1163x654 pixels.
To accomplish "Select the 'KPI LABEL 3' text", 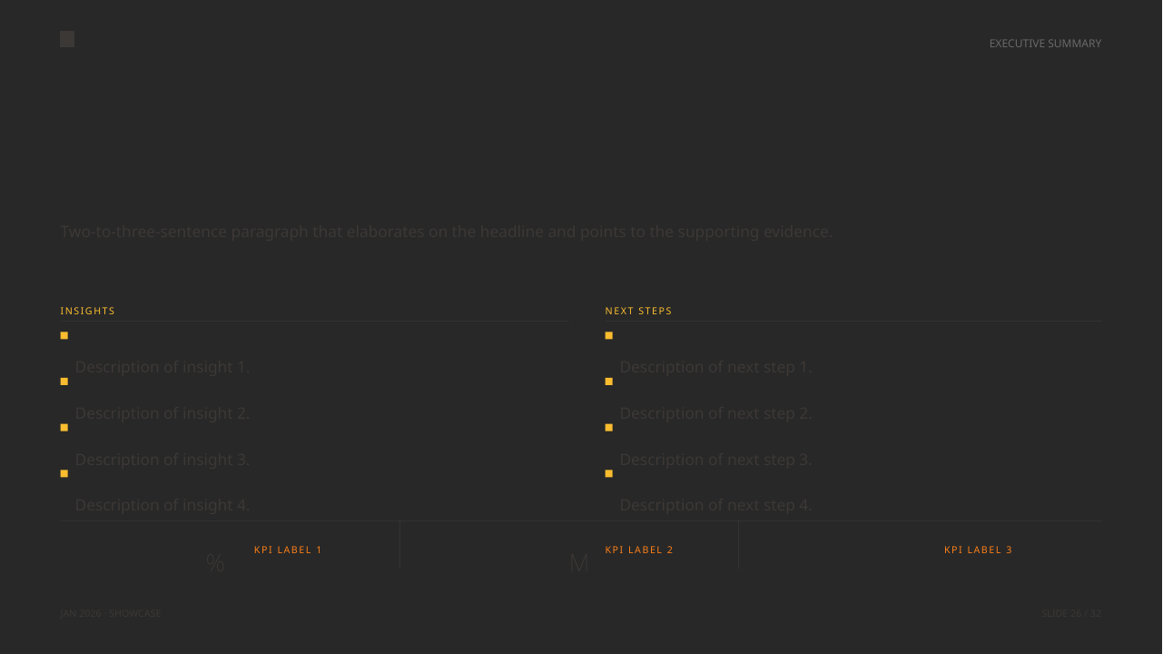I will tap(979, 550).
